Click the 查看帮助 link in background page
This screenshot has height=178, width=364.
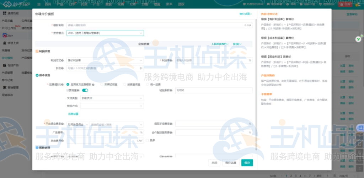point(352,14)
